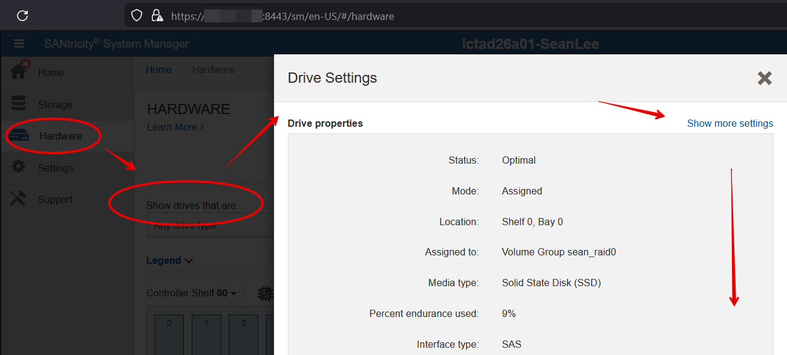Click the Storage database icon

(x=19, y=104)
